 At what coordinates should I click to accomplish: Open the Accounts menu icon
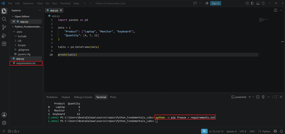[x=4, y=115]
